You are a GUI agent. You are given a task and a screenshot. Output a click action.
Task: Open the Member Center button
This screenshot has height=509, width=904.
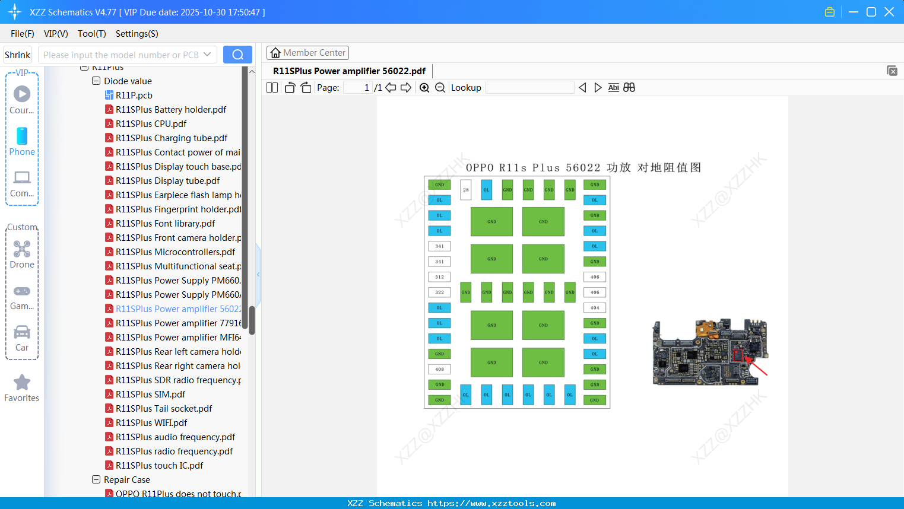tap(307, 53)
